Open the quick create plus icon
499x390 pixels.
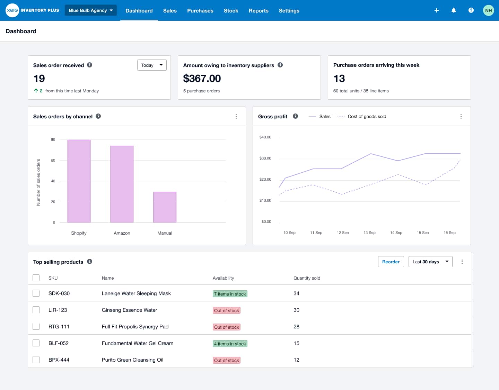click(436, 10)
